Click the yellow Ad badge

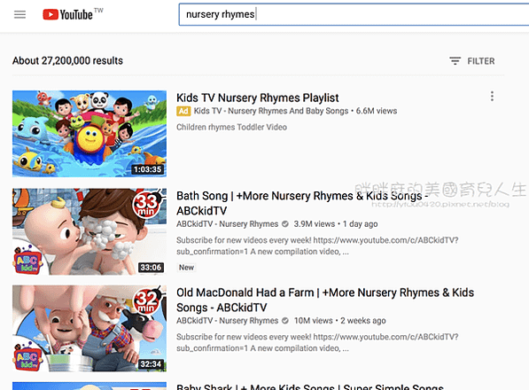183,111
